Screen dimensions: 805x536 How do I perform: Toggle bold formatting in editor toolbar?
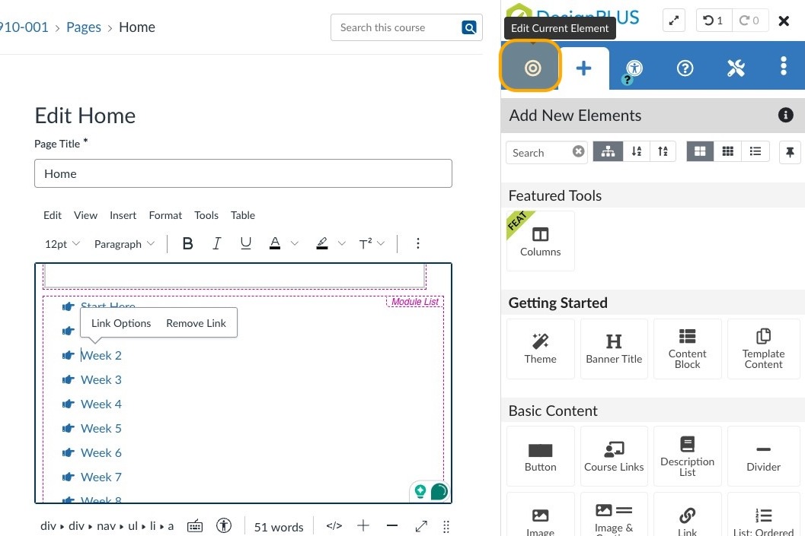pos(187,244)
